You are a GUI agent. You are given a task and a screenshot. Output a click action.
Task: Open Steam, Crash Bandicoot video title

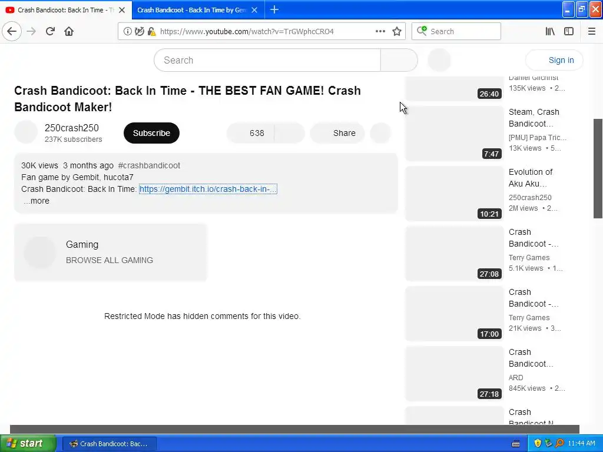click(x=534, y=118)
